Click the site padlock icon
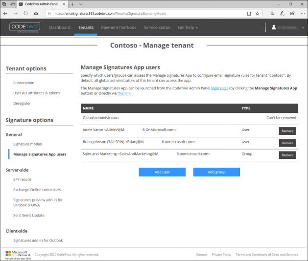This screenshot has height=261, width=308. point(49,14)
